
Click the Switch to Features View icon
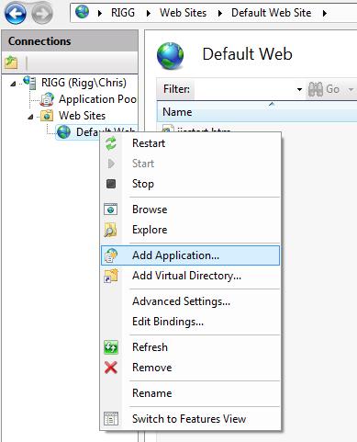coord(111,418)
